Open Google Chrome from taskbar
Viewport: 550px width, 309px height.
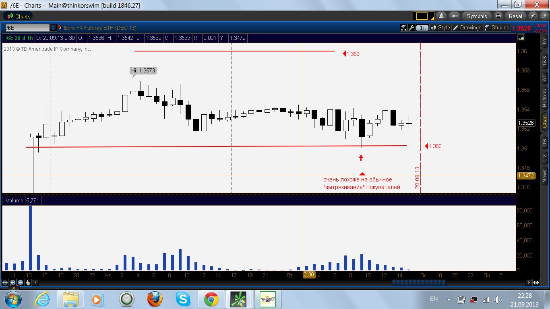tap(211, 299)
